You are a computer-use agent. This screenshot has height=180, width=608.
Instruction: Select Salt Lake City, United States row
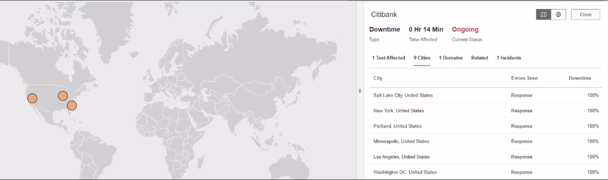[485, 95]
